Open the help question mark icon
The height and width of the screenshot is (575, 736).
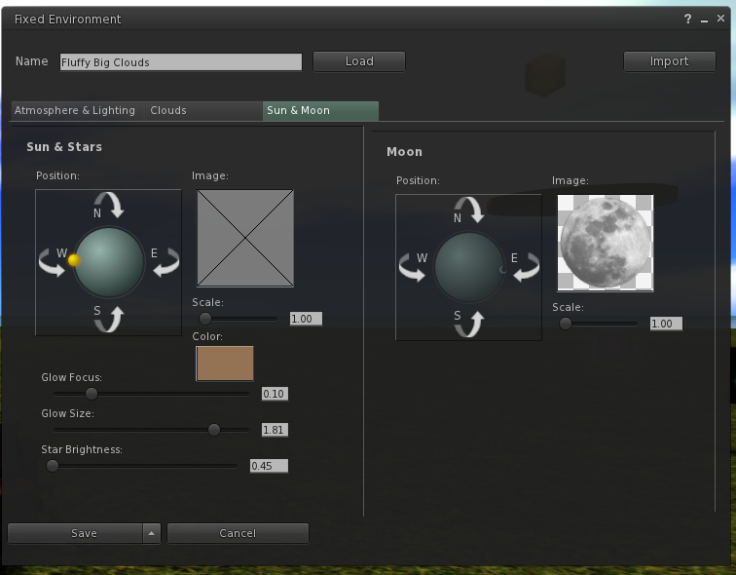[x=688, y=19]
